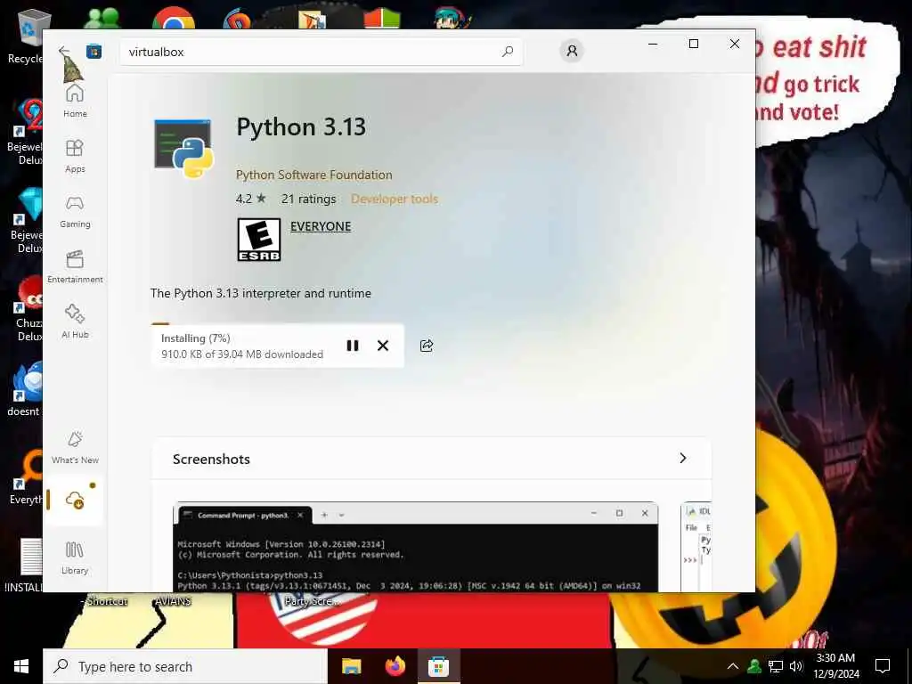The height and width of the screenshot is (684, 912).
Task: Open Firefox from the taskbar
Action: point(395,666)
